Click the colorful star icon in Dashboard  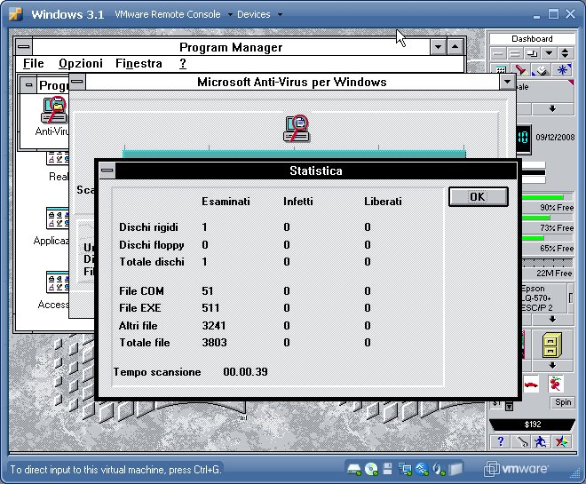(x=561, y=441)
